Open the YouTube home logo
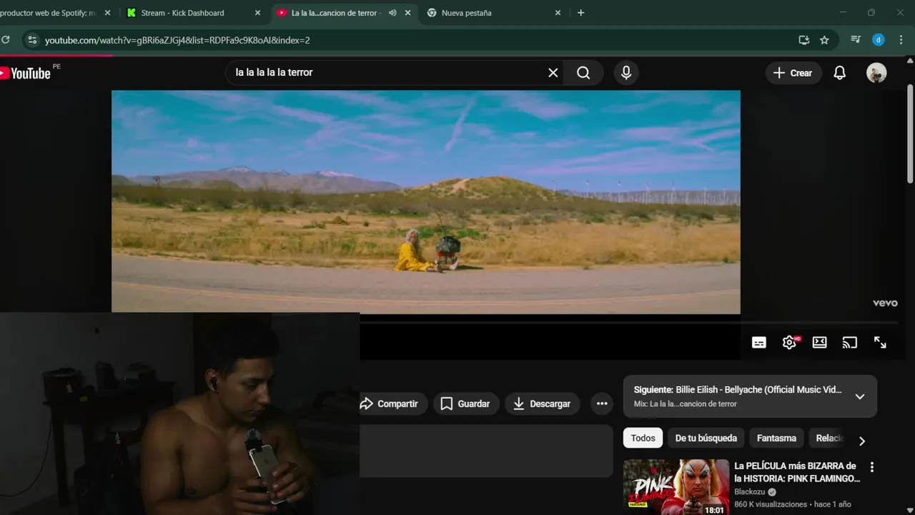The height and width of the screenshot is (515, 915). coord(26,73)
